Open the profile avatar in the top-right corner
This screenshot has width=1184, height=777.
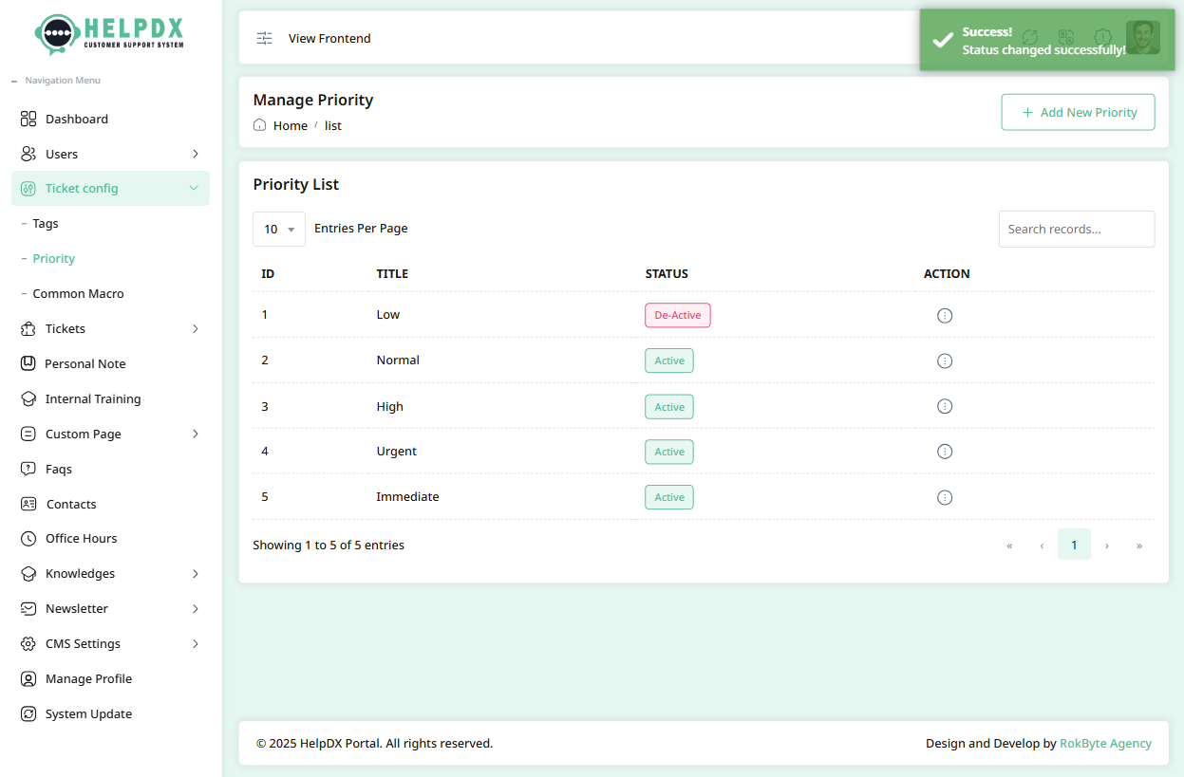1143,37
